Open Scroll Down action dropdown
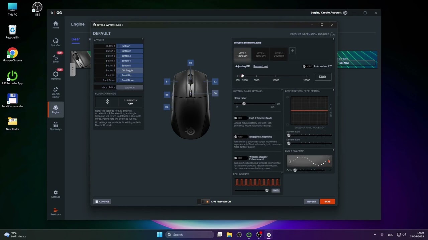Image resolution: width=428 pixels, height=240 pixels. 130,80
